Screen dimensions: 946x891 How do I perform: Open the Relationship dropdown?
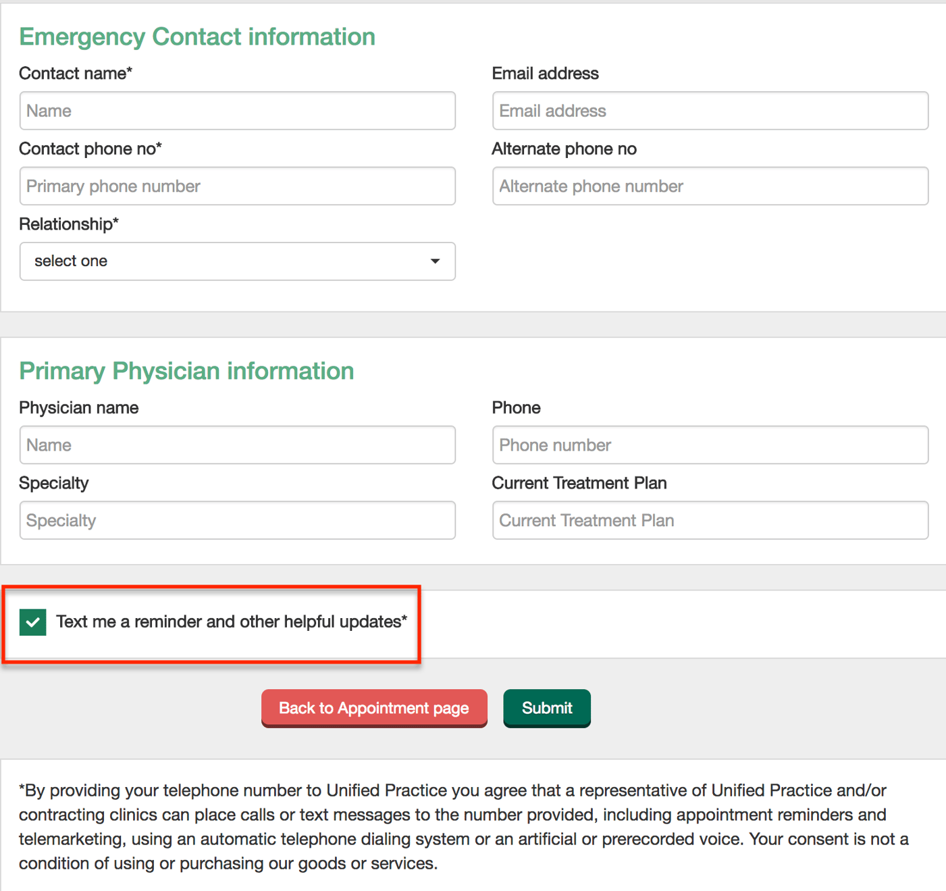click(237, 261)
